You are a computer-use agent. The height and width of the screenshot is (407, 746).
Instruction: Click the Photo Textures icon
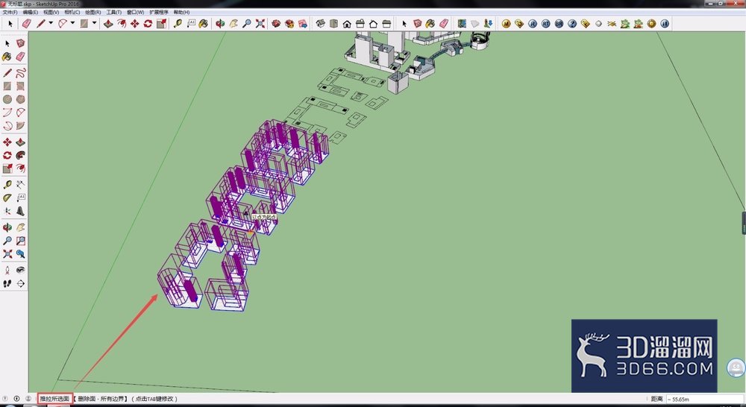tap(488, 23)
